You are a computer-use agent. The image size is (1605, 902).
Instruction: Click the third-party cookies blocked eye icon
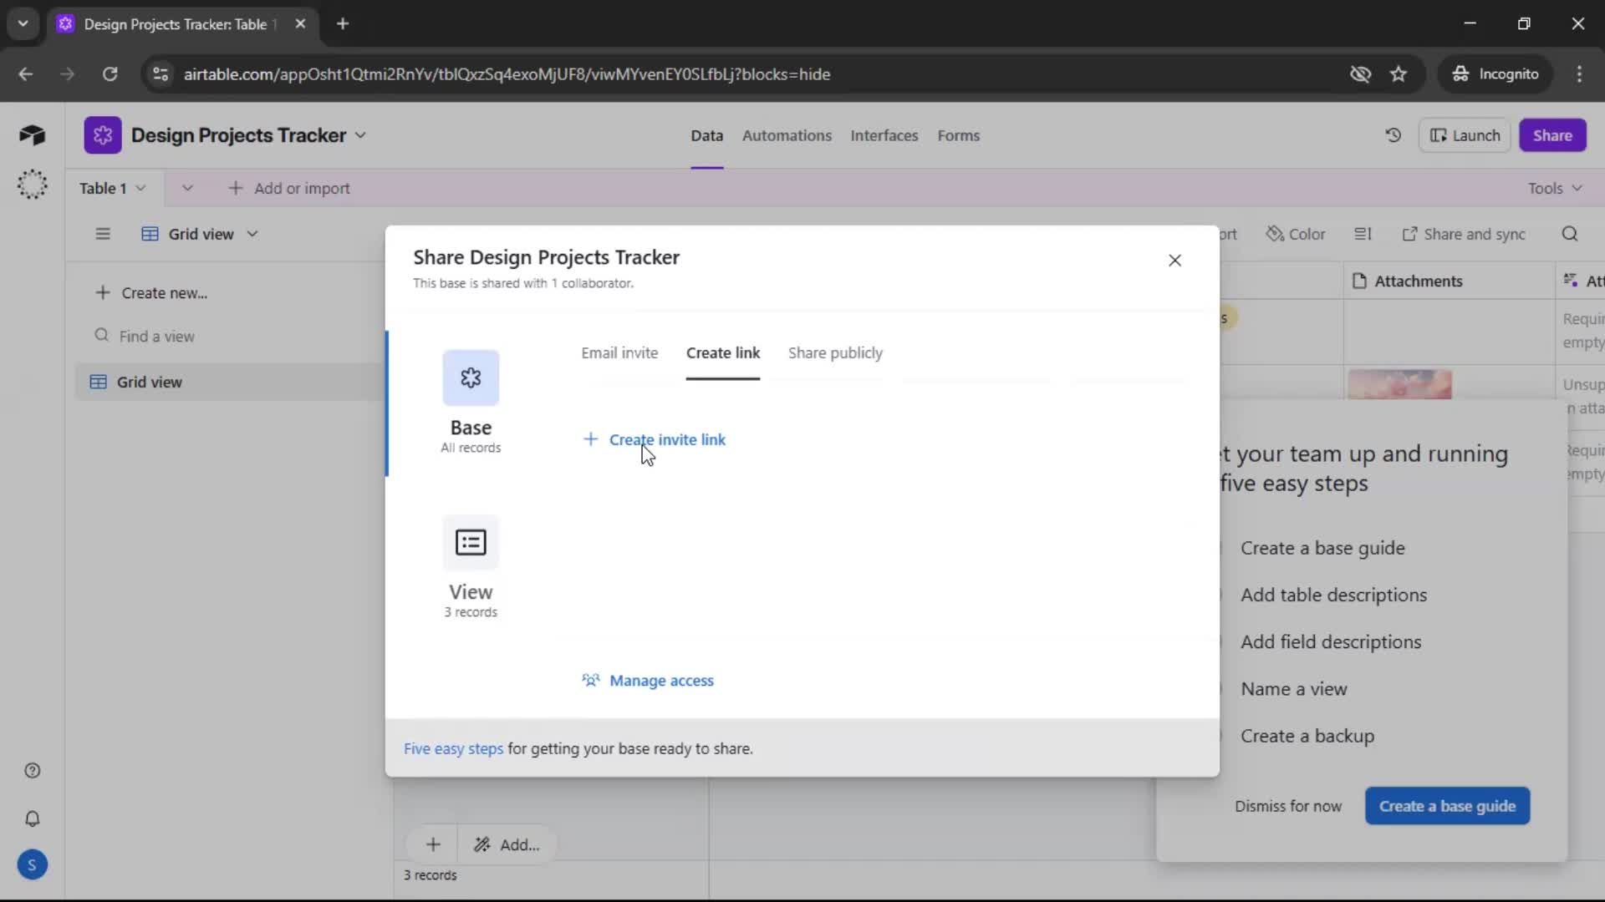point(1360,74)
